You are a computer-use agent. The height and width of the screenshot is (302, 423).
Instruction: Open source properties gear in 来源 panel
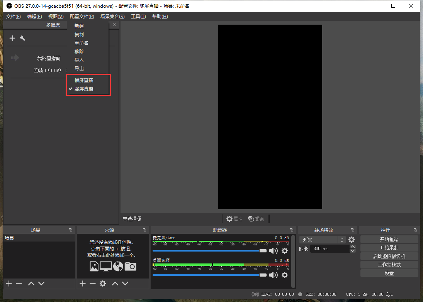[x=103, y=284]
